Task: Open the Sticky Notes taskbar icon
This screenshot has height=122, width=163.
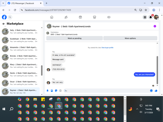Action: pyautogui.click(x=43, y=99)
